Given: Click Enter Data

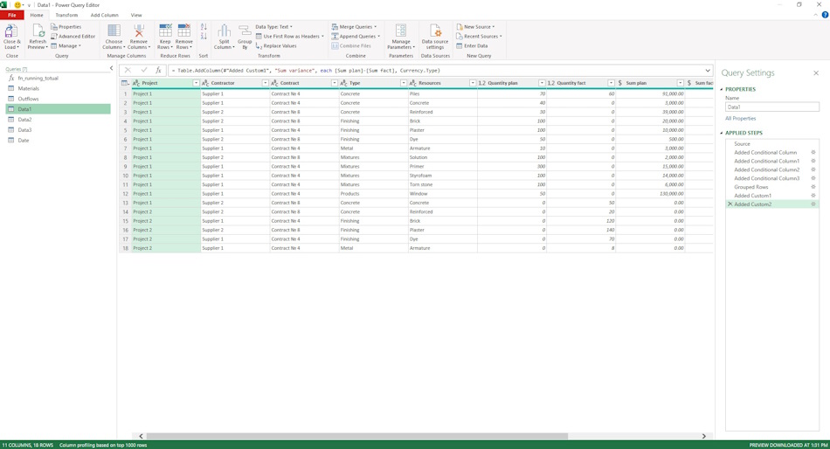Looking at the screenshot, I should (472, 46).
